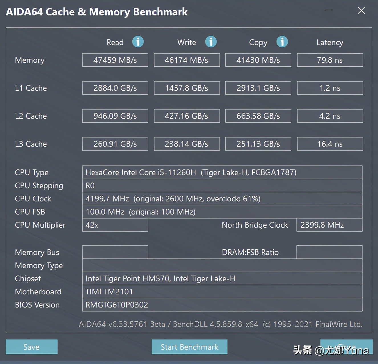378x364 pixels.
Task: Click the CPU FSB field 100.0 MHz
Action: [222, 212]
